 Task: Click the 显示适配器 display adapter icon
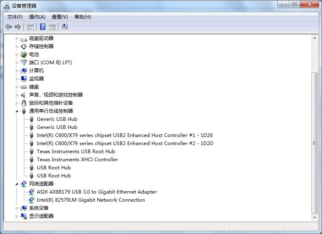click(x=24, y=216)
